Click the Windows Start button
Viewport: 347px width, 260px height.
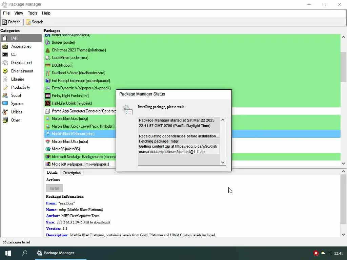pyautogui.click(x=8, y=253)
